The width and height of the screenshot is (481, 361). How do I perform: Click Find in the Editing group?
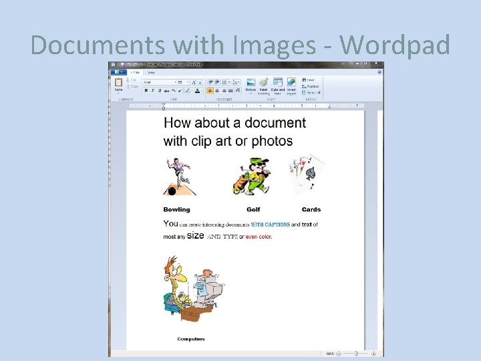point(308,80)
